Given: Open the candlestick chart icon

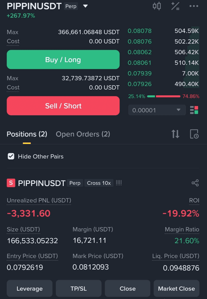Looking at the screenshot, I should click(157, 6).
